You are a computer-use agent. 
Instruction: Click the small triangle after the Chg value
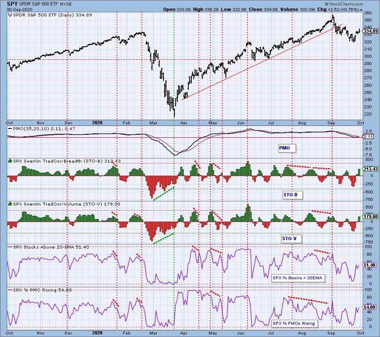[x=361, y=10]
